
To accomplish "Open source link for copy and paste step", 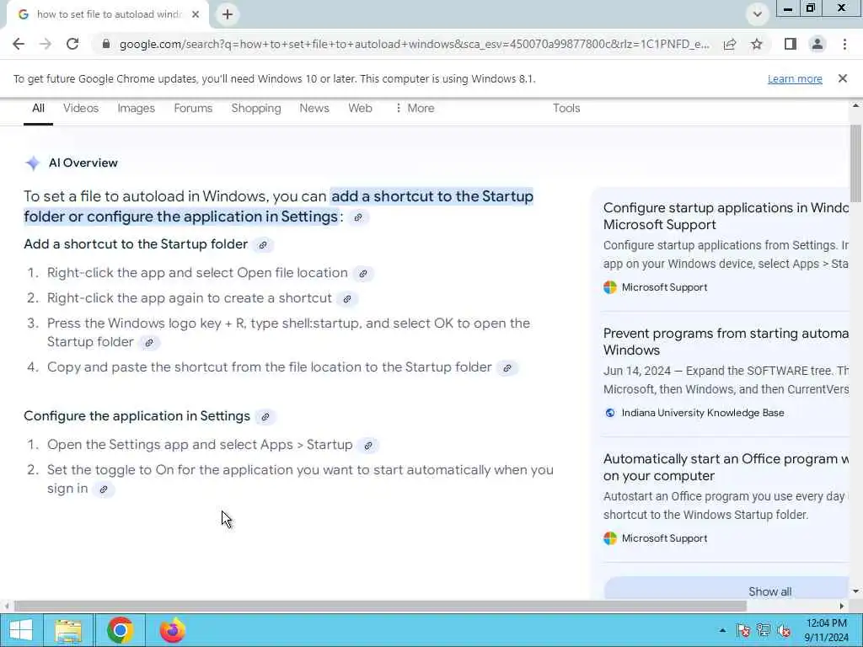I will coord(507,368).
